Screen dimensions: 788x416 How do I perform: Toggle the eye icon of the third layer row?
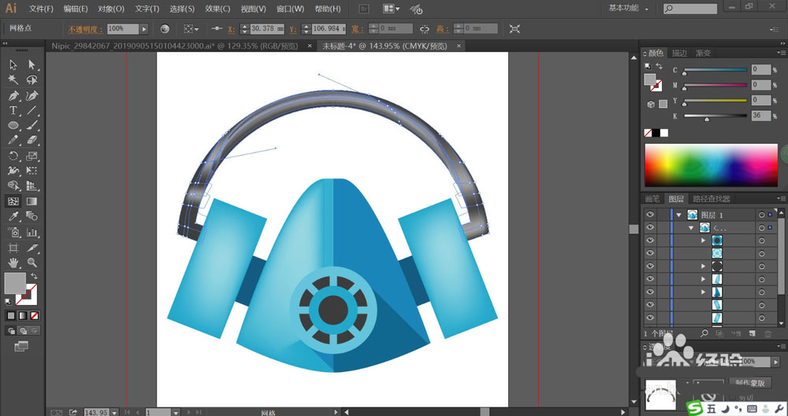point(650,241)
